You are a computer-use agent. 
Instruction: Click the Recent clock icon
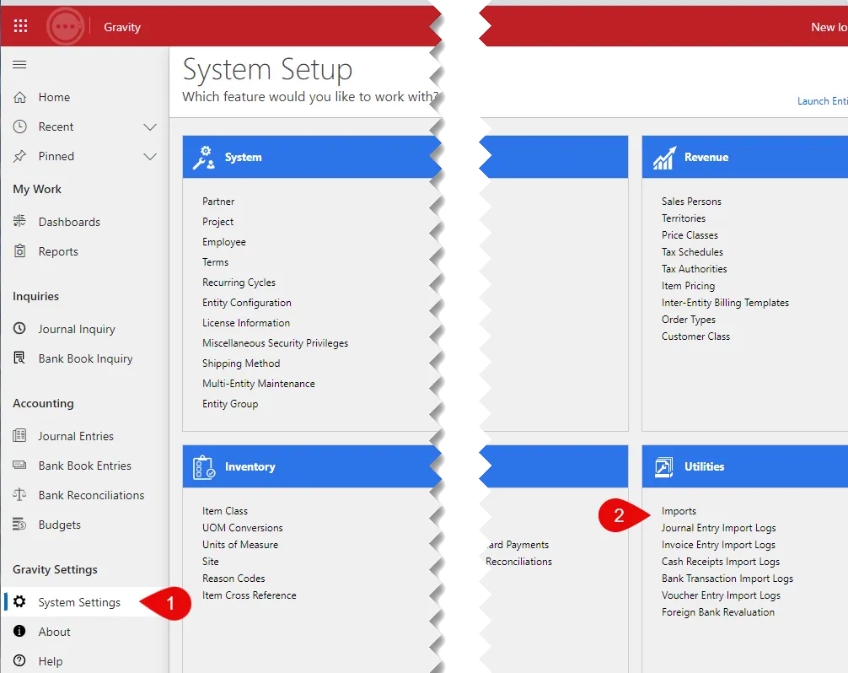coord(19,127)
